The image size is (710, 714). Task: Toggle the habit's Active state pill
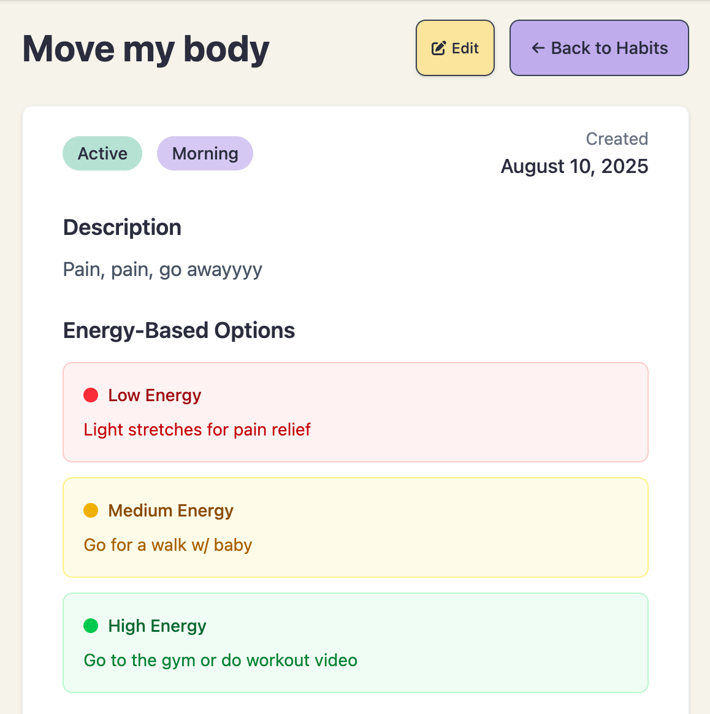pyautogui.click(x=102, y=153)
